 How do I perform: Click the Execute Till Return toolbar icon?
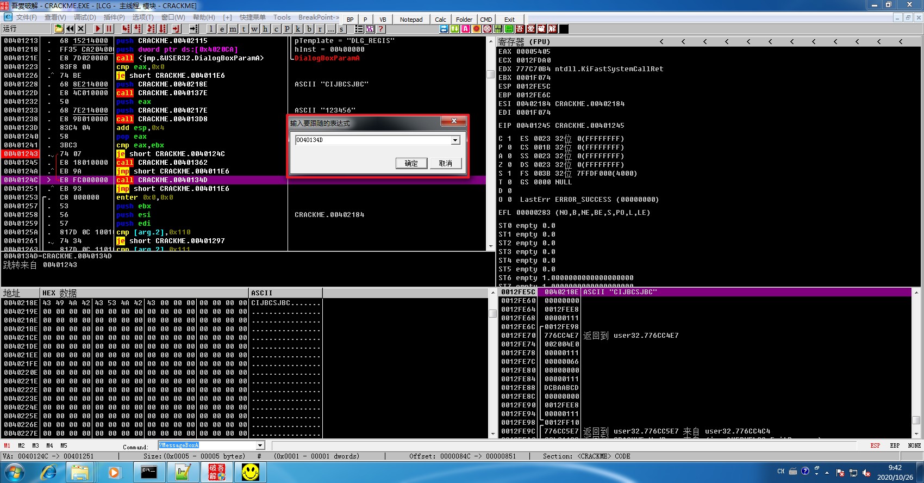[176, 29]
